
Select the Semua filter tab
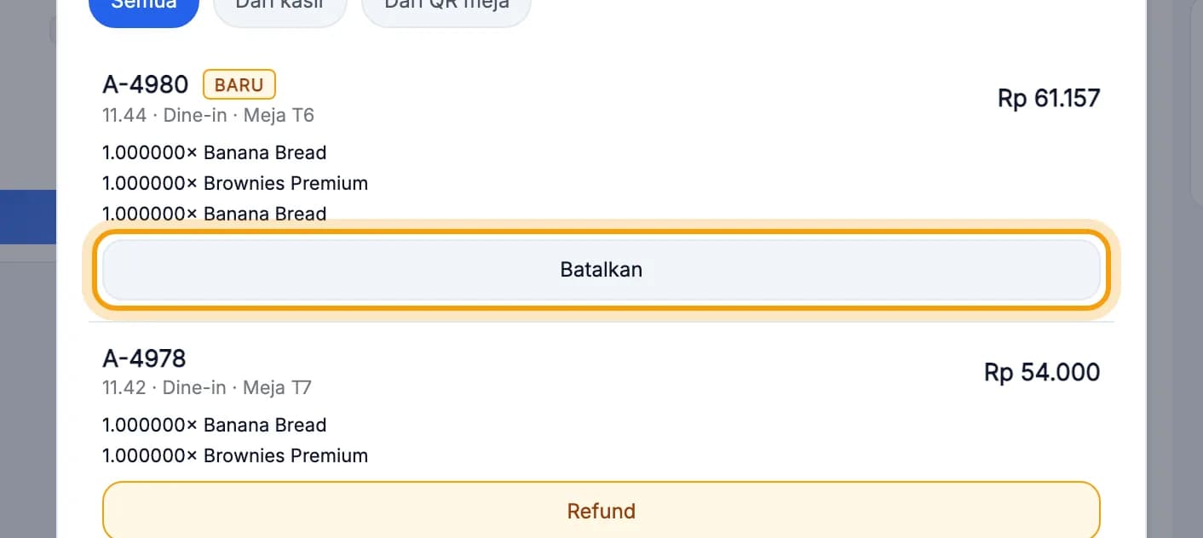tap(144, 9)
